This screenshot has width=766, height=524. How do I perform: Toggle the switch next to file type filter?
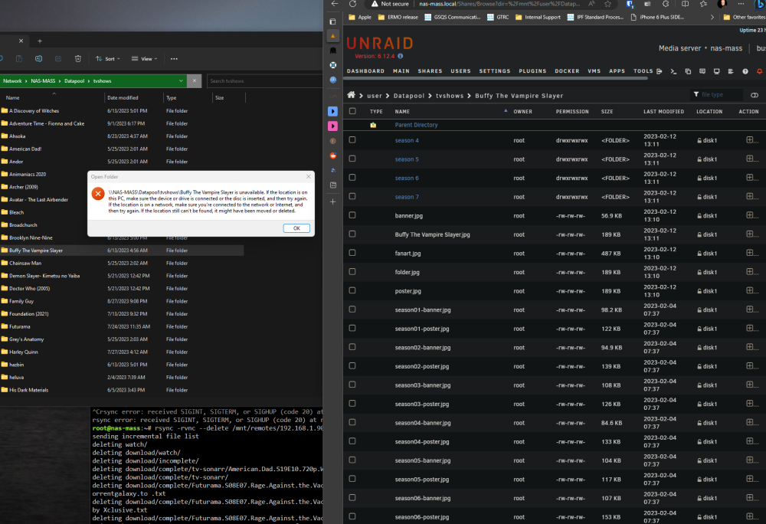[x=755, y=95]
